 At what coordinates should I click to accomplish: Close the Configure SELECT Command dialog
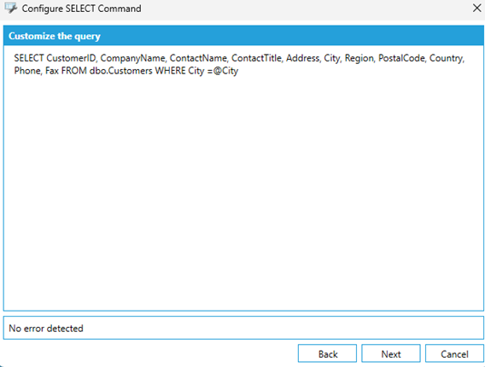click(x=476, y=8)
